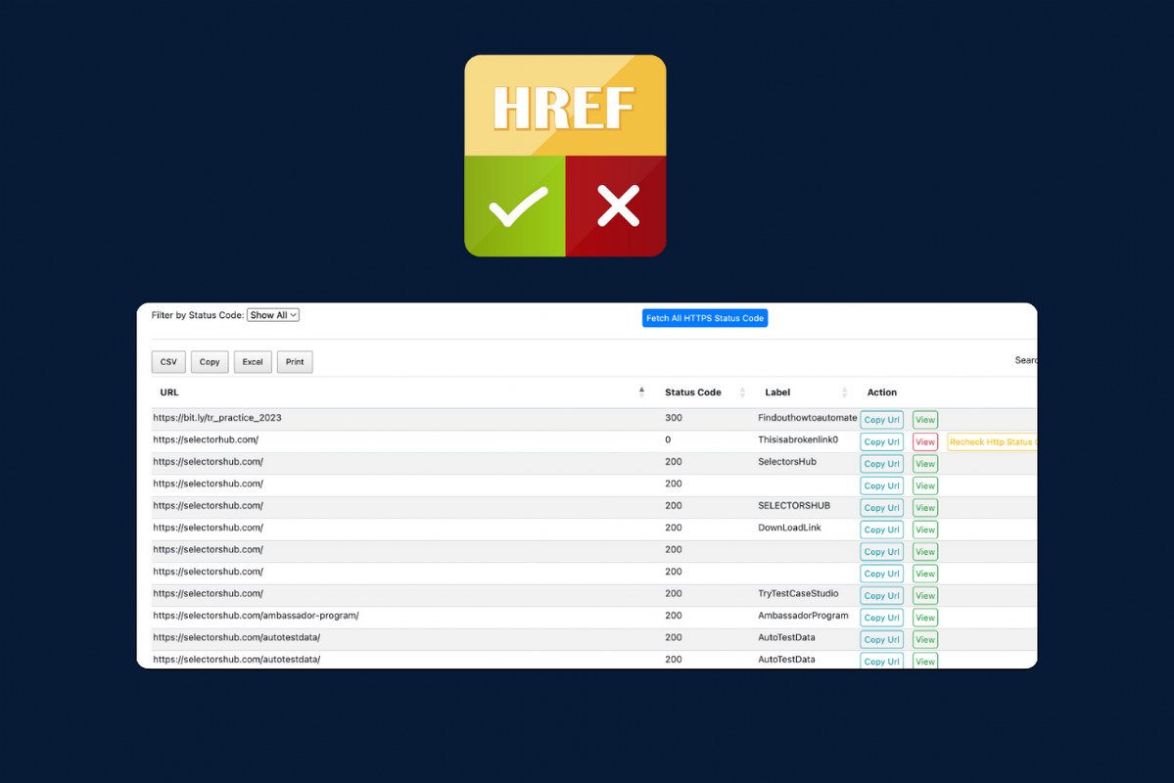The width and height of the screenshot is (1174, 783).
Task: Sort using the Status Code column arrows
Action: tap(742, 392)
